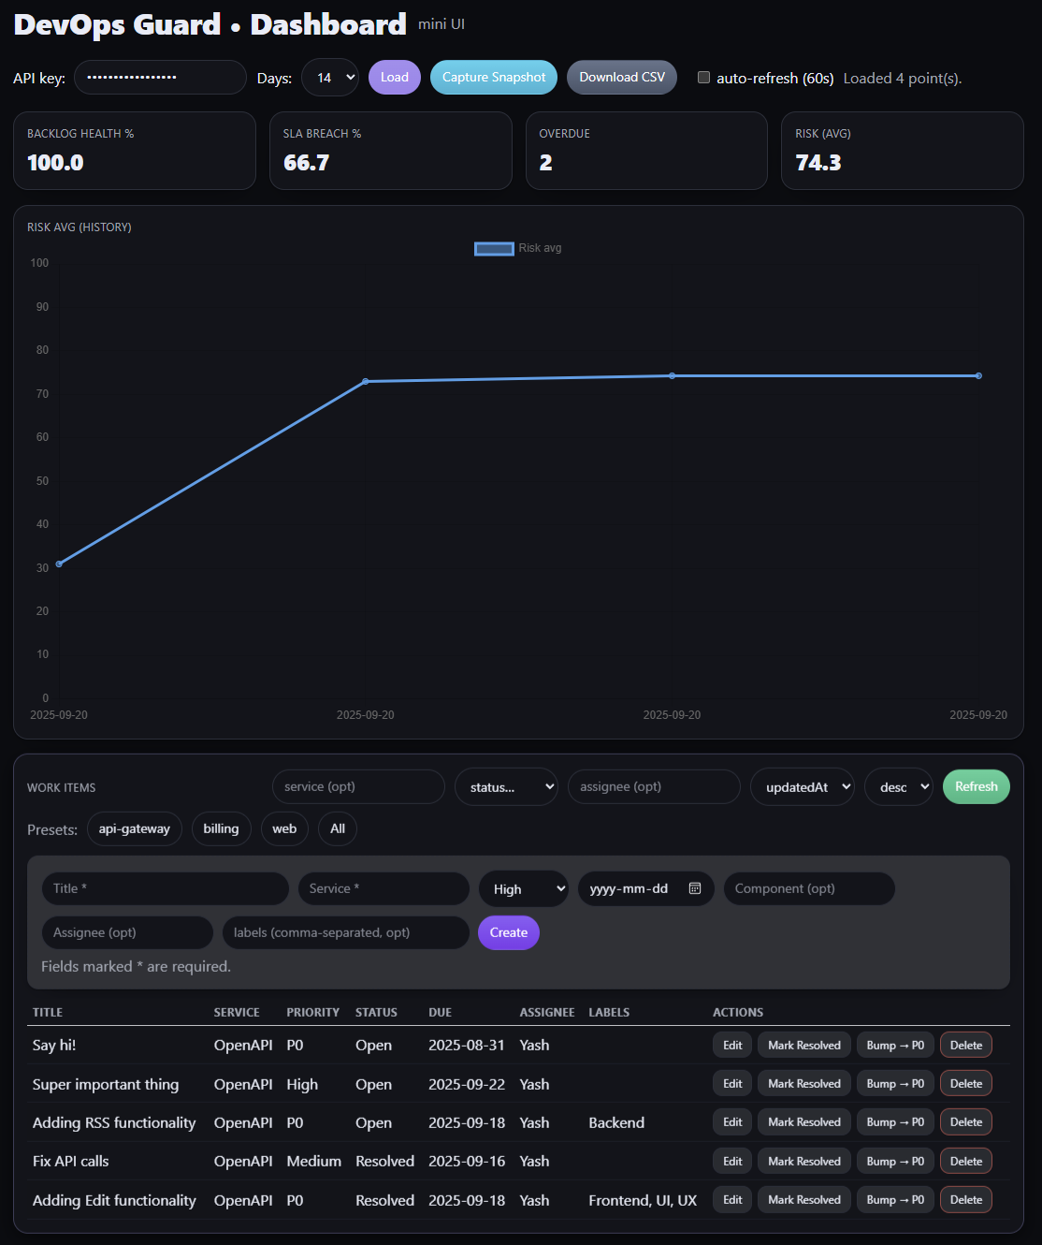Switch to the All preset
The height and width of the screenshot is (1245, 1042).
pos(337,828)
